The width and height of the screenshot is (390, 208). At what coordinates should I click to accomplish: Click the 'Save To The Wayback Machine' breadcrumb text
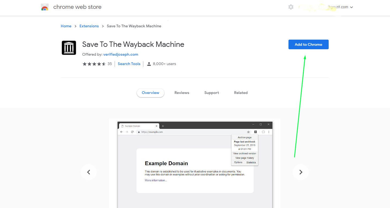(134, 26)
